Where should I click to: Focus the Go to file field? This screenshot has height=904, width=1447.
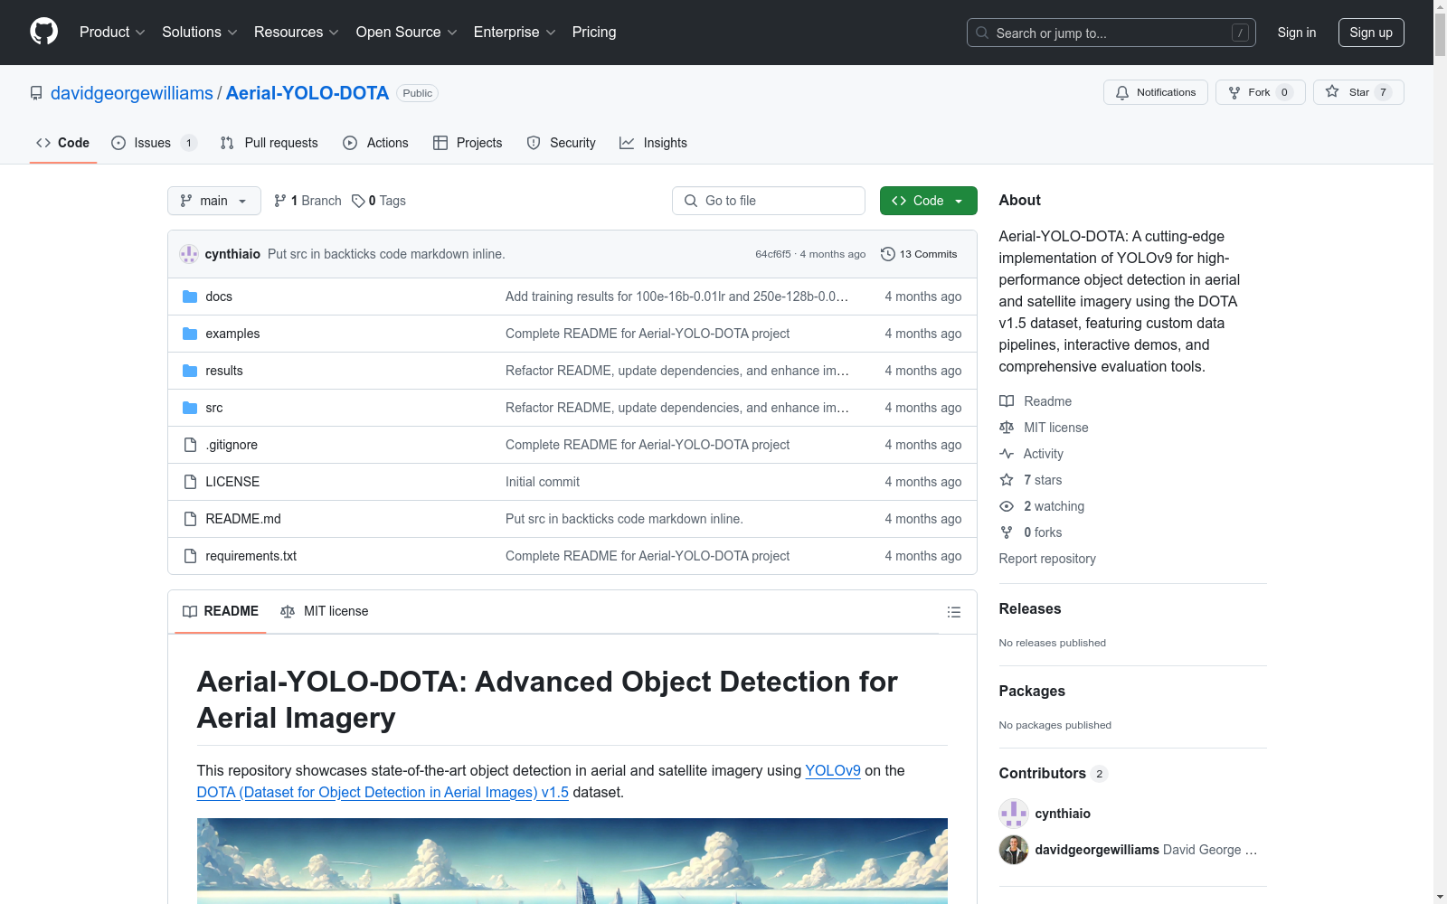769,201
